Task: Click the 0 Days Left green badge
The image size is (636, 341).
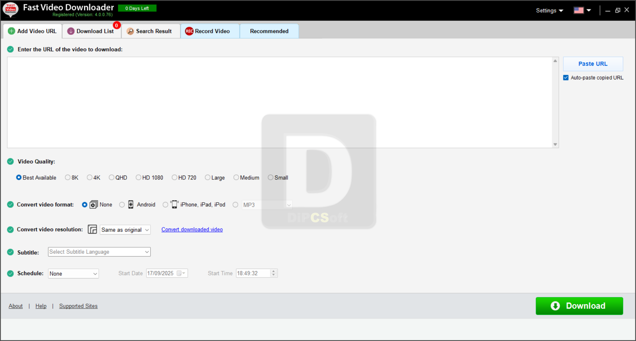Action: (137, 8)
